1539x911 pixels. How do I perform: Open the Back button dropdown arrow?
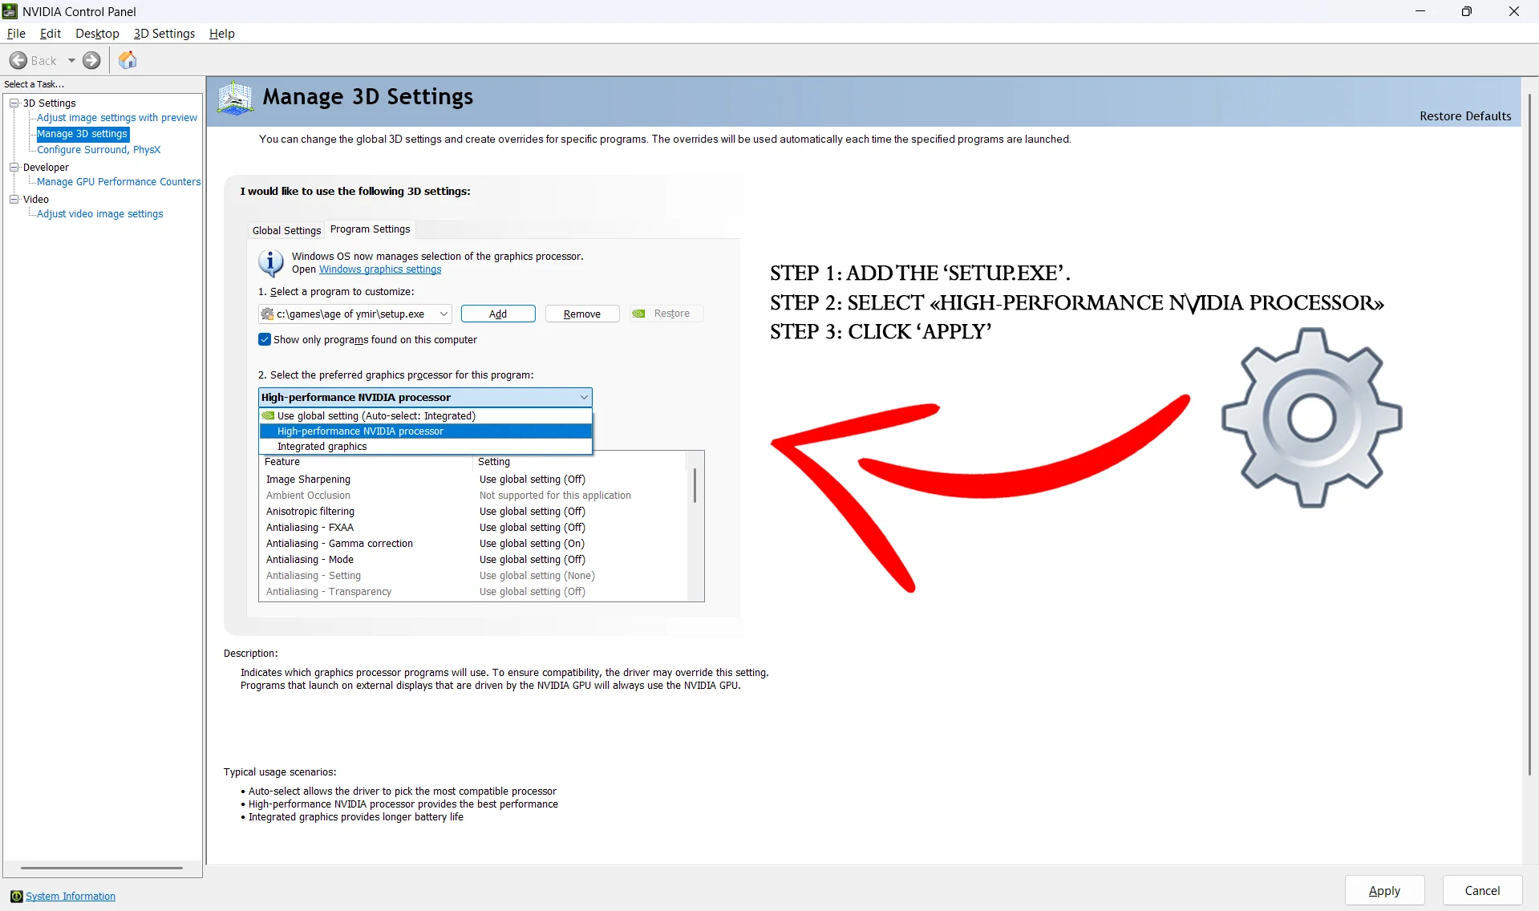coord(71,60)
